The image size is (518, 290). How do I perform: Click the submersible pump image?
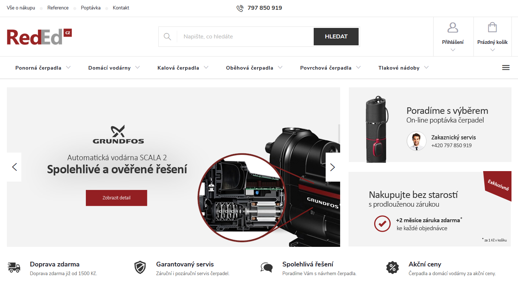click(377, 129)
